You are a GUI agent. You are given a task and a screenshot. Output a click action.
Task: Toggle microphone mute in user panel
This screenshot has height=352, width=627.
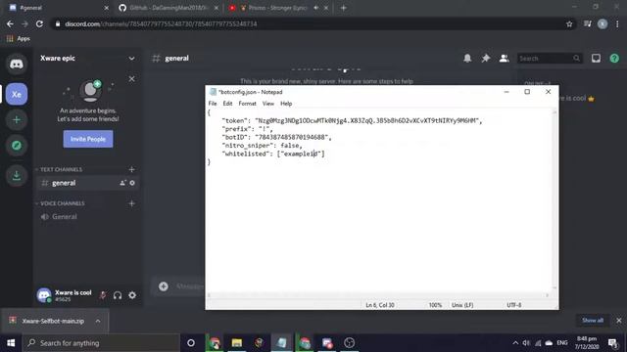point(103,295)
